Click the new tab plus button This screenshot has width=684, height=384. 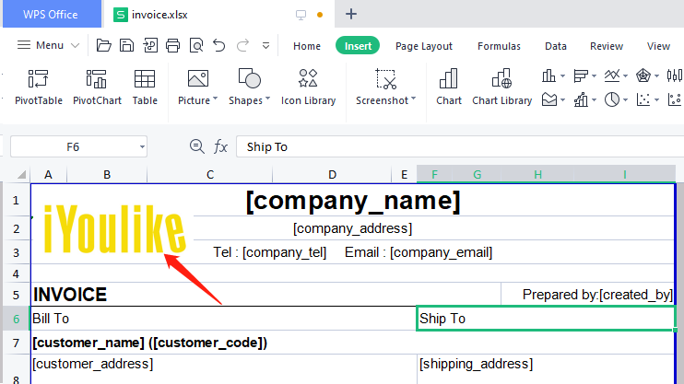pyautogui.click(x=351, y=14)
